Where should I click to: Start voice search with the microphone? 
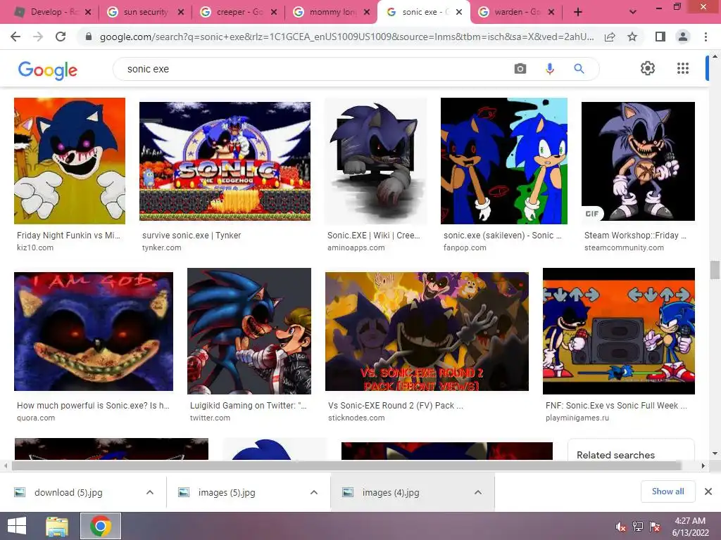(x=549, y=69)
